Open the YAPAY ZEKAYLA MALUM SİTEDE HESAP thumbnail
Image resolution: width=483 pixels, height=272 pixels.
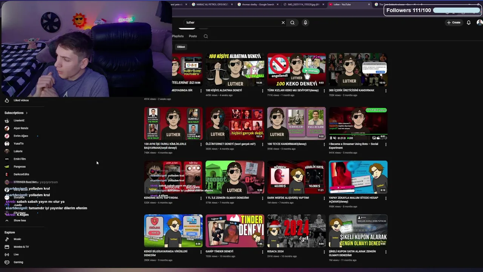358,177
